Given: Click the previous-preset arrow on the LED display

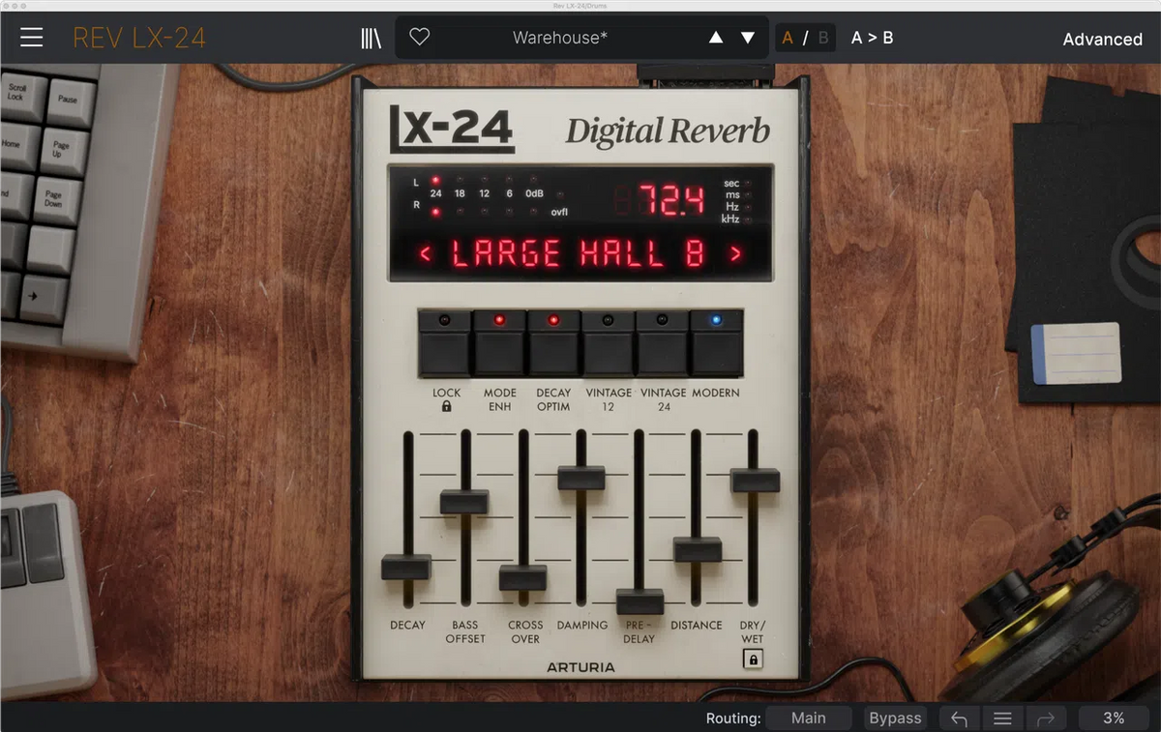Looking at the screenshot, I should click(426, 253).
